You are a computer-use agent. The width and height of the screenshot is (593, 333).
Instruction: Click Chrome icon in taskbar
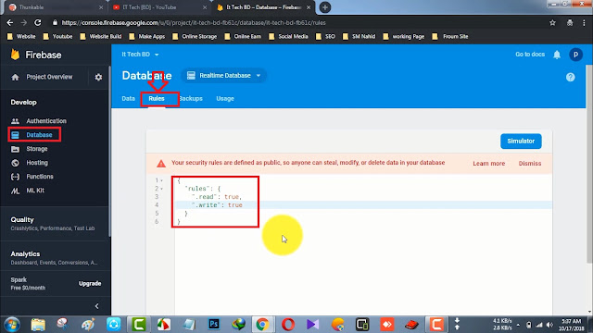262,324
